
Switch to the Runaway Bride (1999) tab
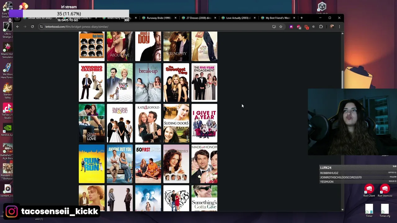pyautogui.click(x=159, y=18)
